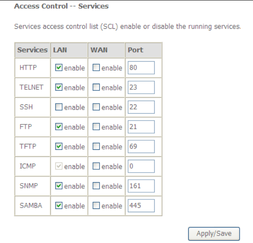Viewport: 253px width, 243px height.
Task: Disable TFTP LAN access
Action: pyautogui.click(x=59, y=147)
